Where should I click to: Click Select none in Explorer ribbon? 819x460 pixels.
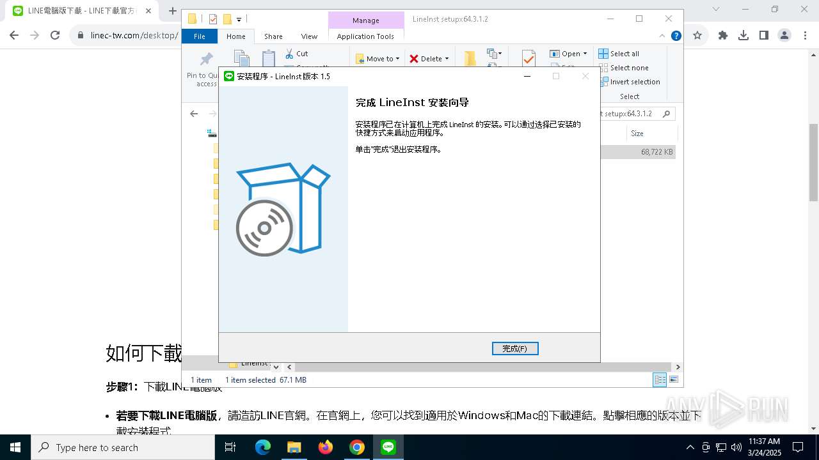[623, 68]
